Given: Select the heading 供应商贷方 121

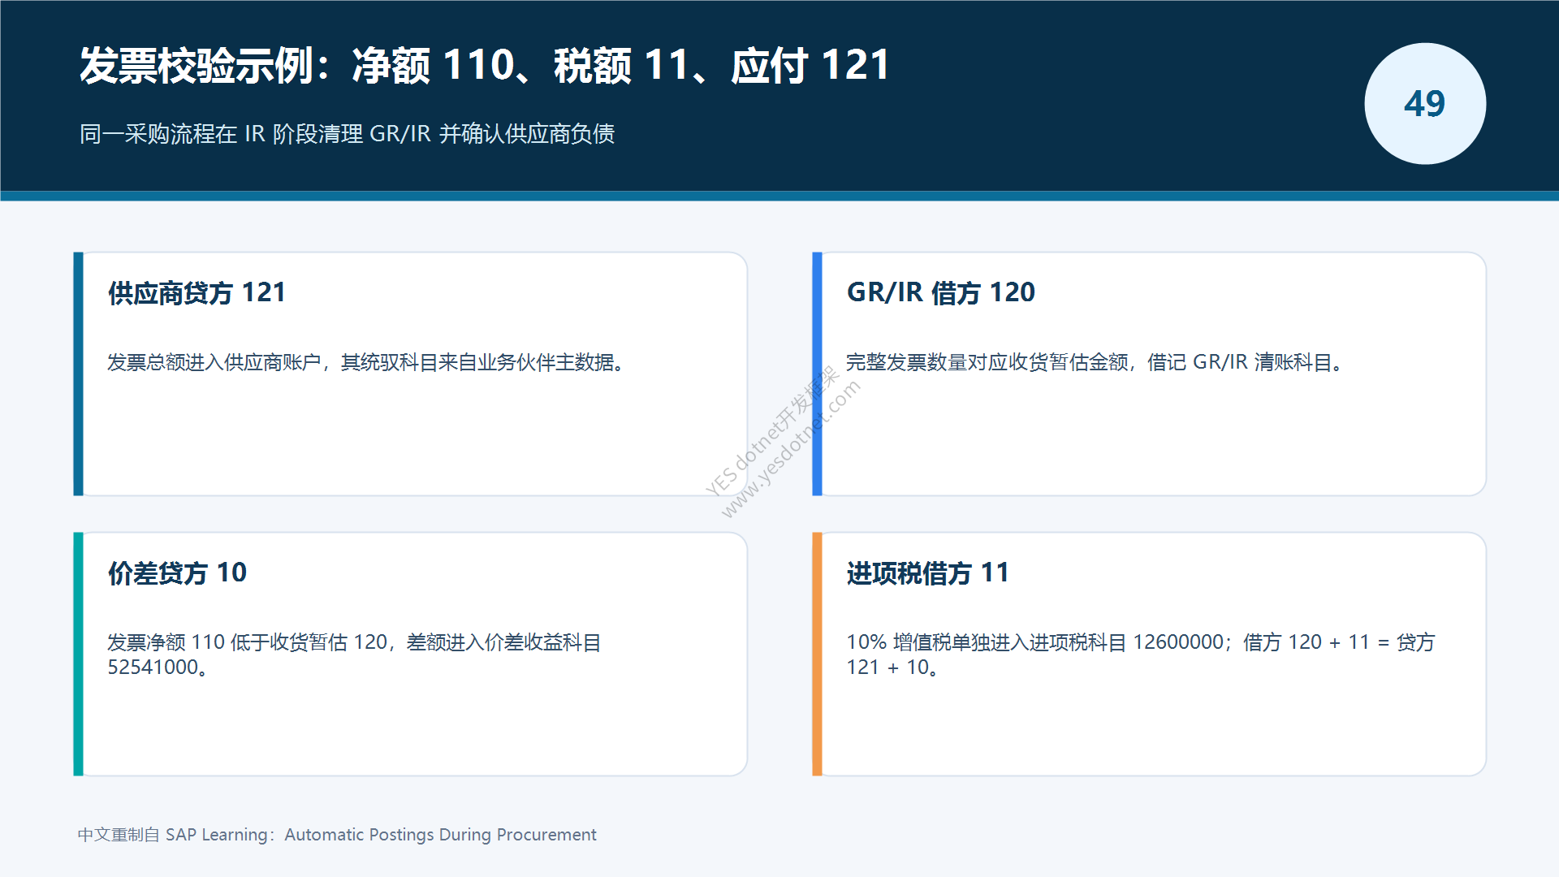Looking at the screenshot, I should [196, 292].
